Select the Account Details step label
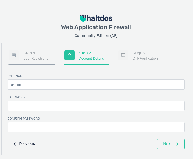The image size is (193, 159). (x=91, y=58)
